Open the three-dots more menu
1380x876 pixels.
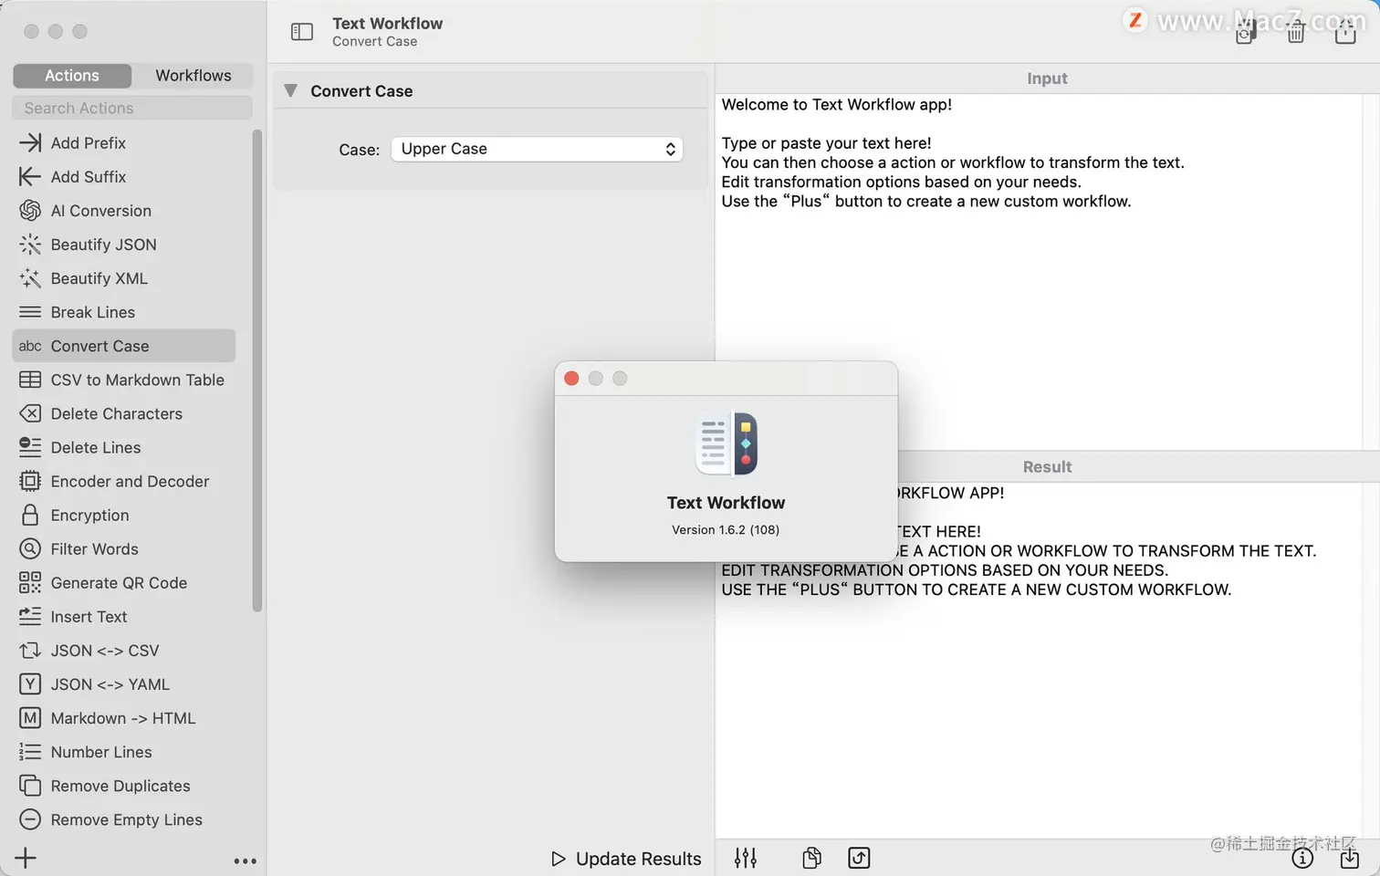point(245,860)
